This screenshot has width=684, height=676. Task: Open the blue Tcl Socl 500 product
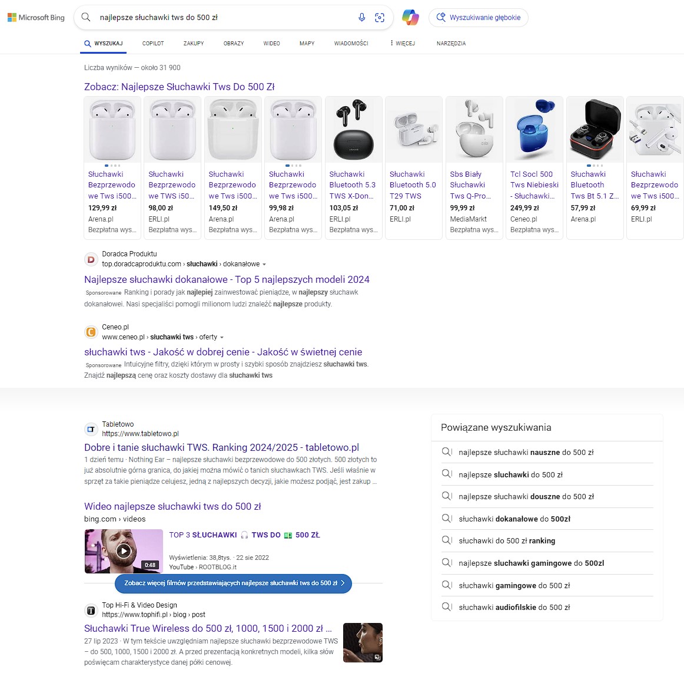click(534, 168)
